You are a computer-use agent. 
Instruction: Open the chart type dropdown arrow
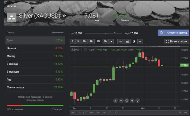140,42
